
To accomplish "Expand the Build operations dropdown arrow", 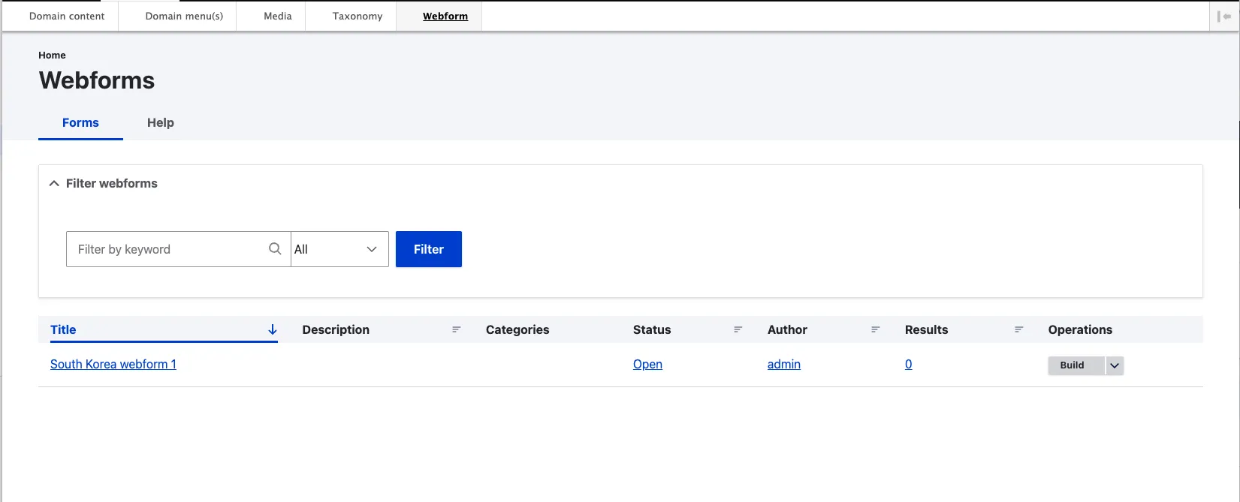I will (1115, 365).
